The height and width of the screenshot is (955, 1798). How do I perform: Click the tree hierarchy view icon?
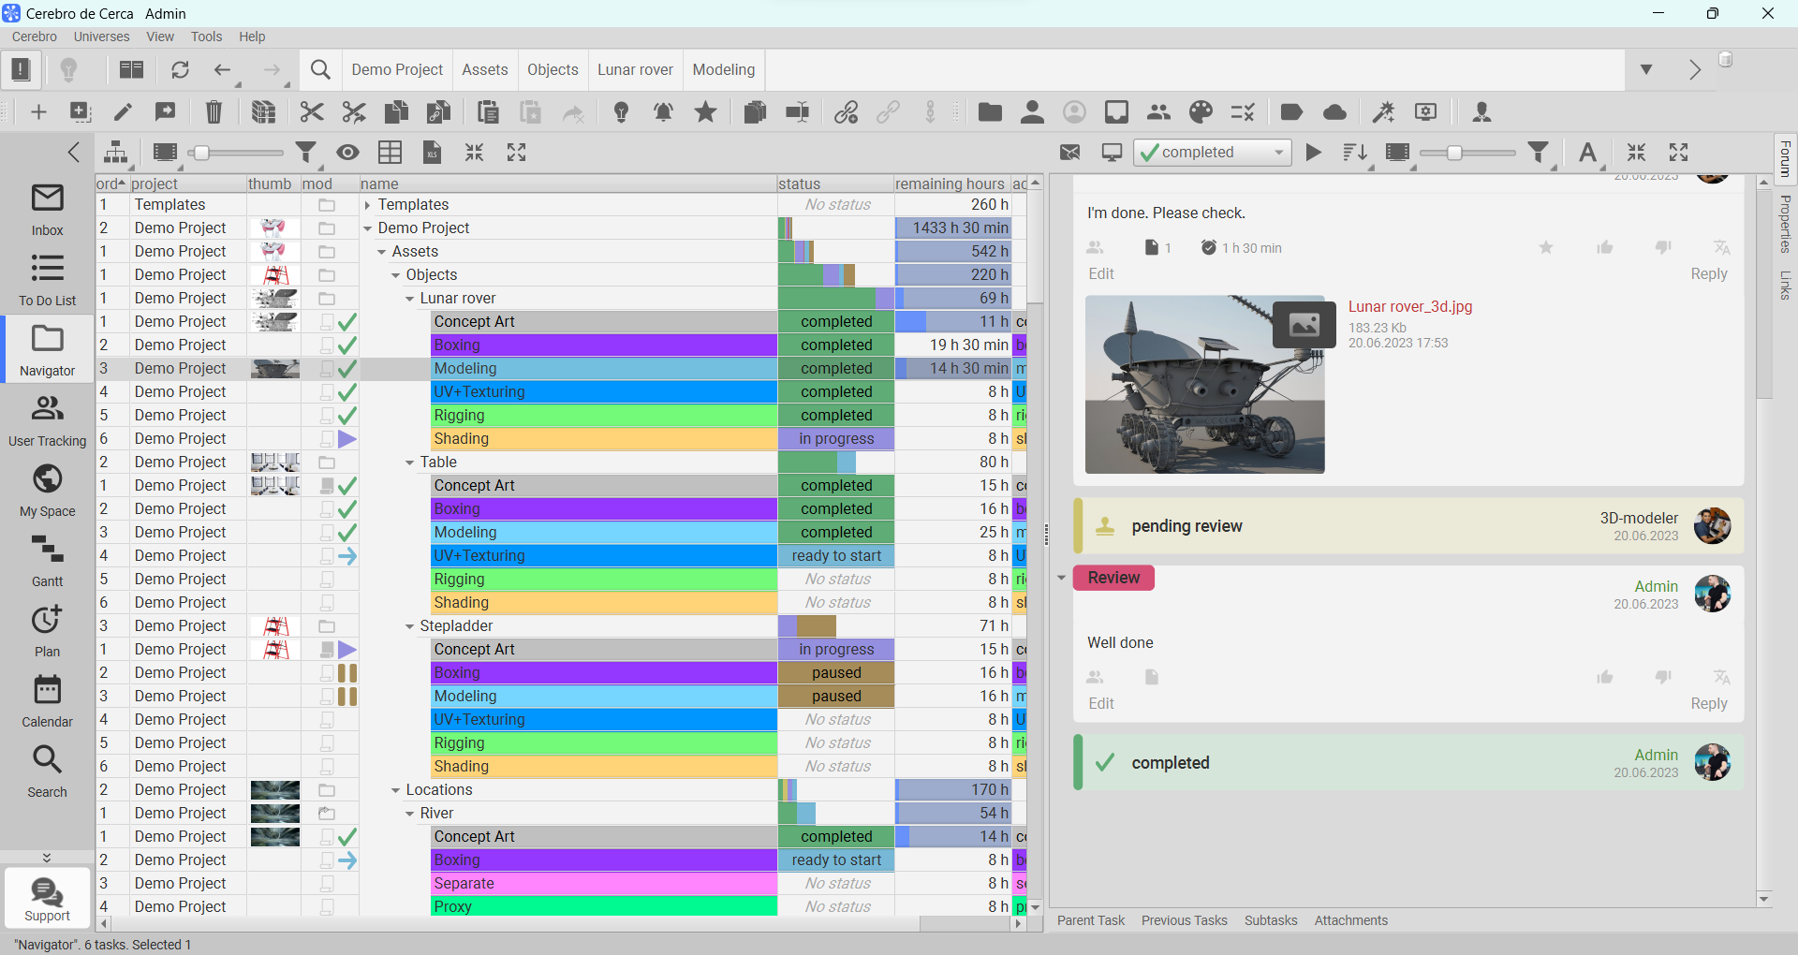coord(115,153)
